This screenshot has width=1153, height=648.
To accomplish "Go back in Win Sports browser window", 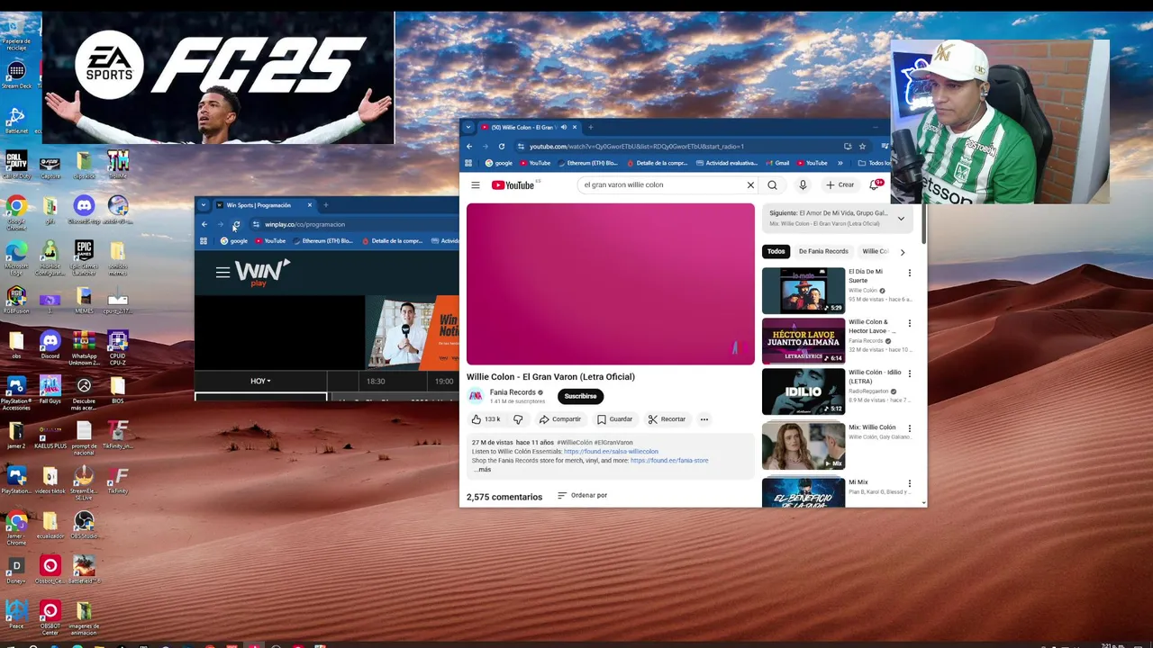I will coord(204,225).
